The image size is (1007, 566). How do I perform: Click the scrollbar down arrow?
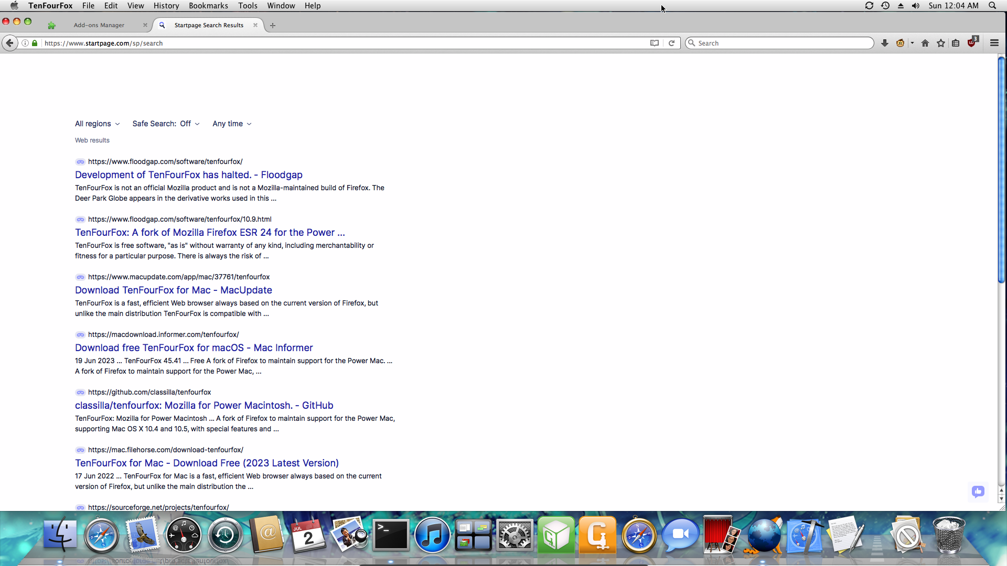click(1001, 499)
